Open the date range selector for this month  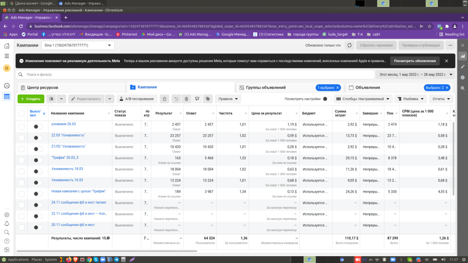[x=415, y=74]
